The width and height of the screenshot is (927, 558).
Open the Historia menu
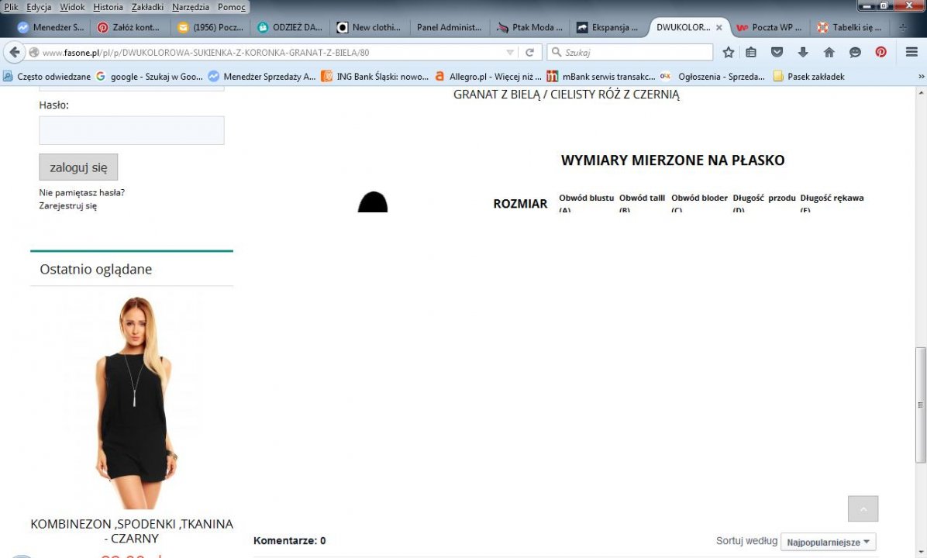coord(109,7)
